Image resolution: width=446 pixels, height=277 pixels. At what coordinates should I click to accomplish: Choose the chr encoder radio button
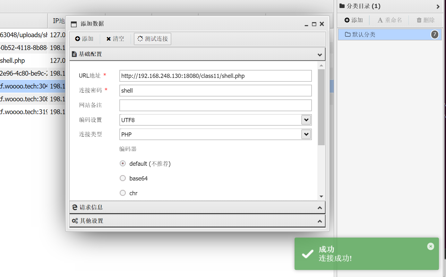tap(123, 193)
